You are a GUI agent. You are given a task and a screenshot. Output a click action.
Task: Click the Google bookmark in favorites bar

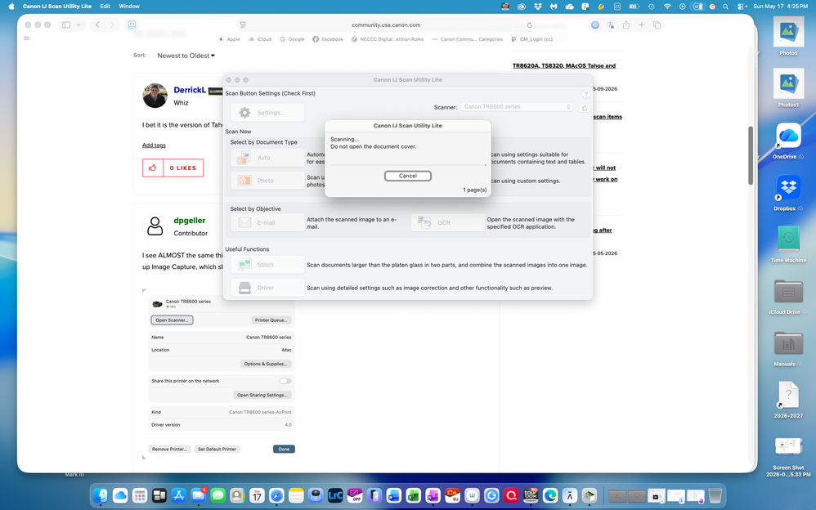pyautogui.click(x=292, y=39)
